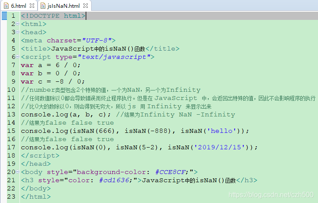Collapse the head tag on line 3
Screen dimensions: 318x203
17,32
